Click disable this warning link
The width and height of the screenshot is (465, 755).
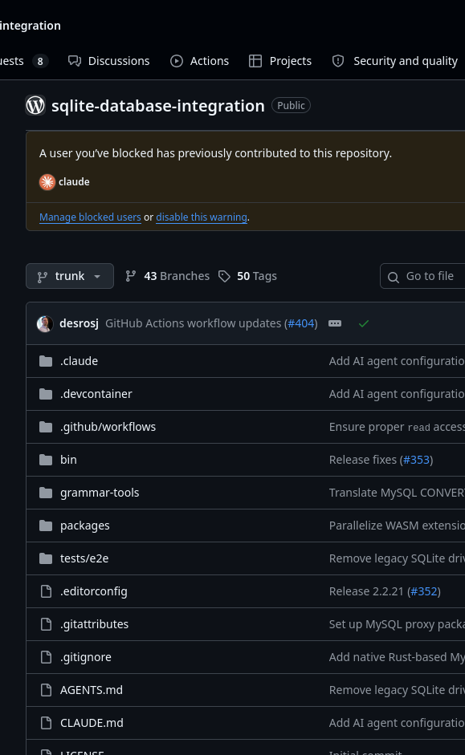pyautogui.click(x=202, y=217)
